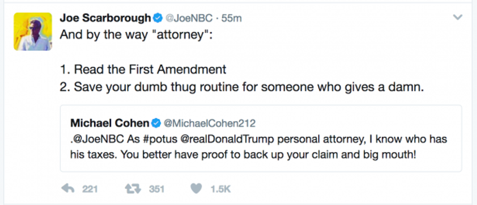Click the 55m timestamp
The width and height of the screenshot is (477, 205).
point(232,19)
